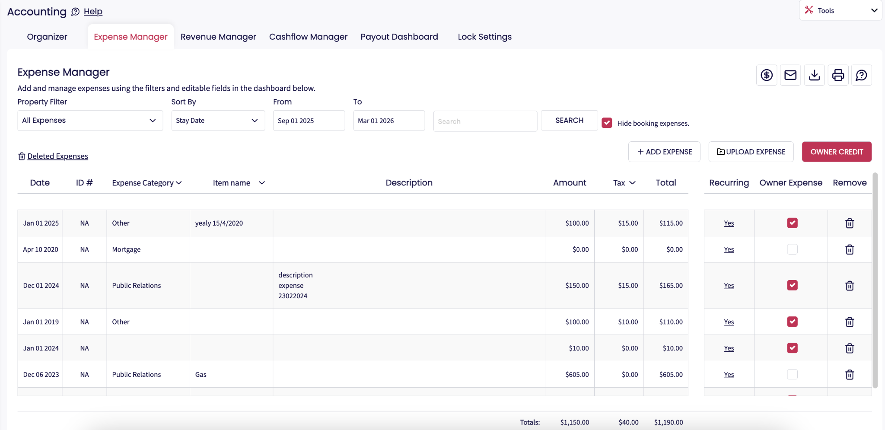This screenshot has height=430, width=885.
Task: Click the chat question icon button
Action: pos(861,75)
